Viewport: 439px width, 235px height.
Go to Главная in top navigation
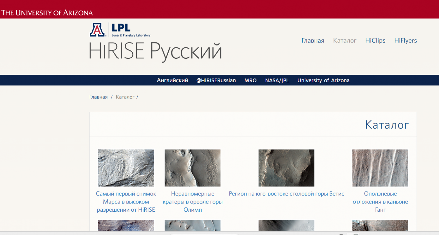pos(313,40)
